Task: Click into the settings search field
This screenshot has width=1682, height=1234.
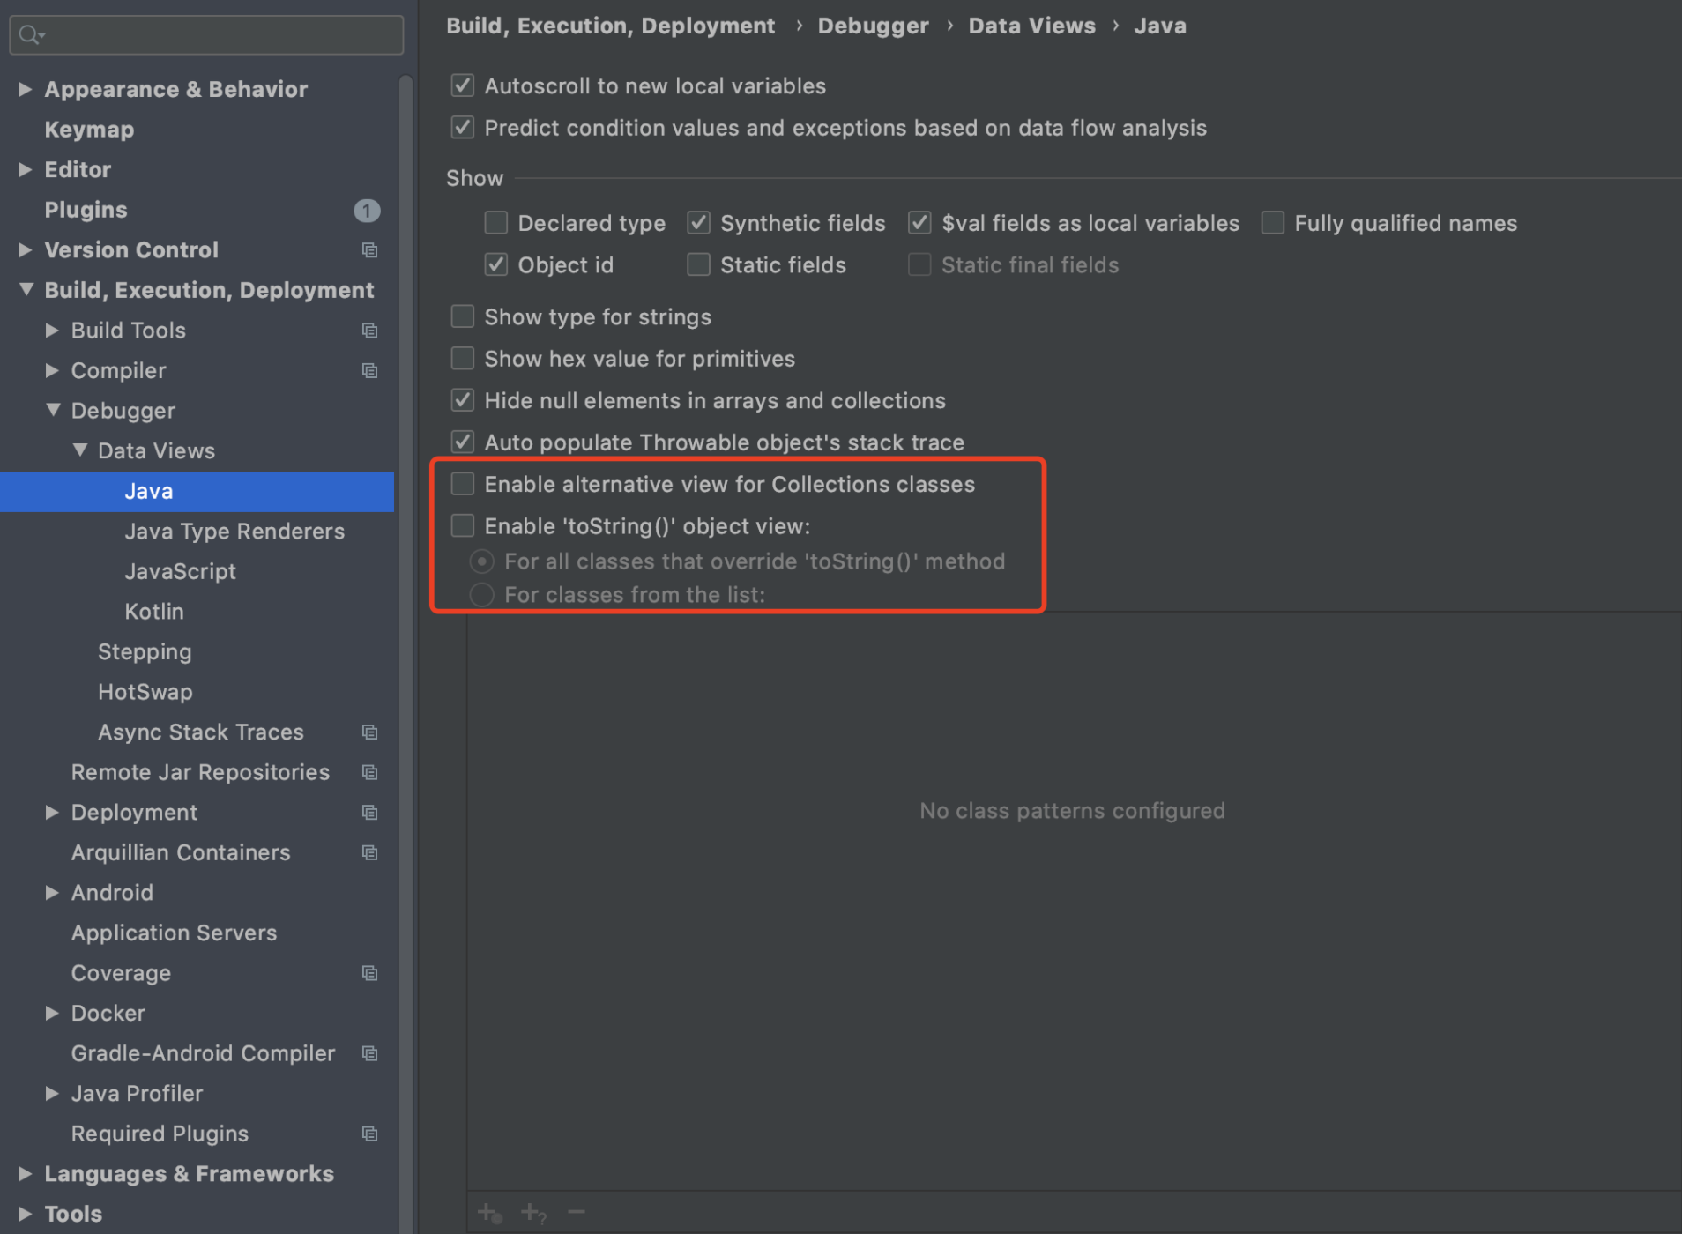Action: 220,34
